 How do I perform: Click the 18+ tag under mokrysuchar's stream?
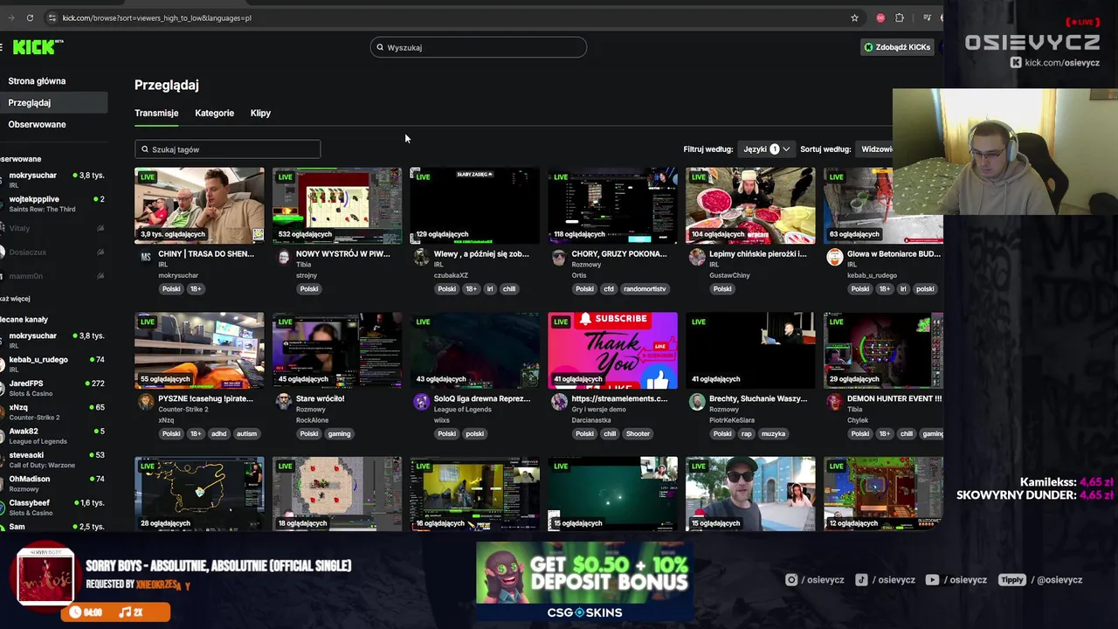pos(196,289)
